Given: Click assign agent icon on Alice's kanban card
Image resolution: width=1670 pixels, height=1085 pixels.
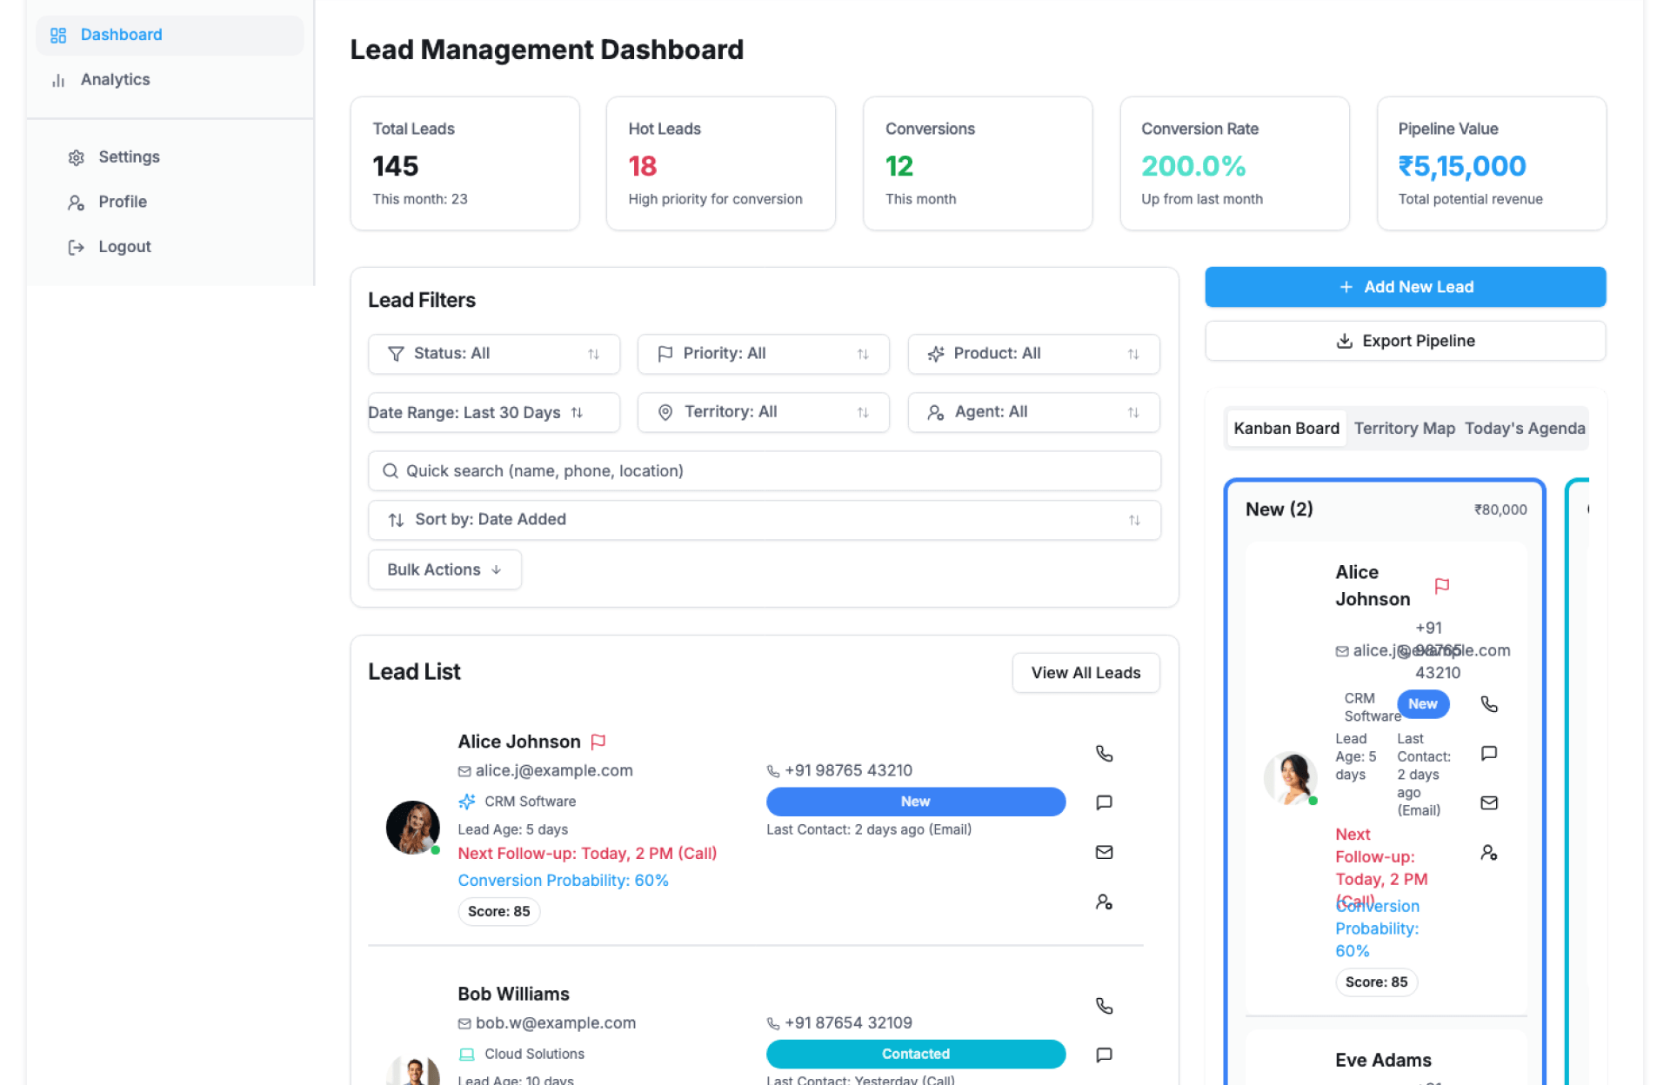Looking at the screenshot, I should (1488, 853).
